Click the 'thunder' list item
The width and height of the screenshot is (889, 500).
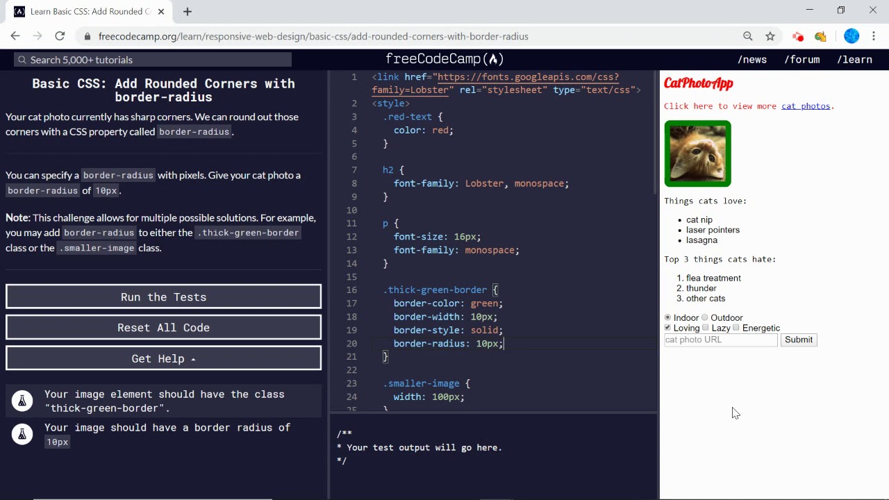(x=701, y=288)
